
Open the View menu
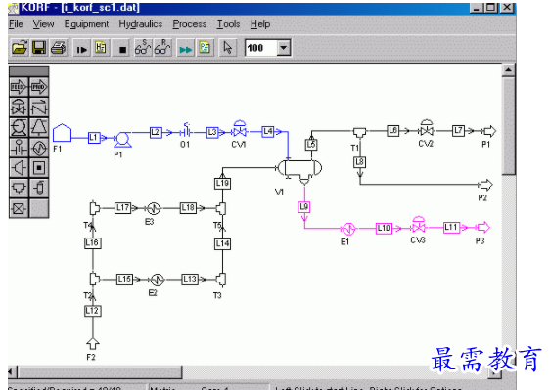click(43, 24)
